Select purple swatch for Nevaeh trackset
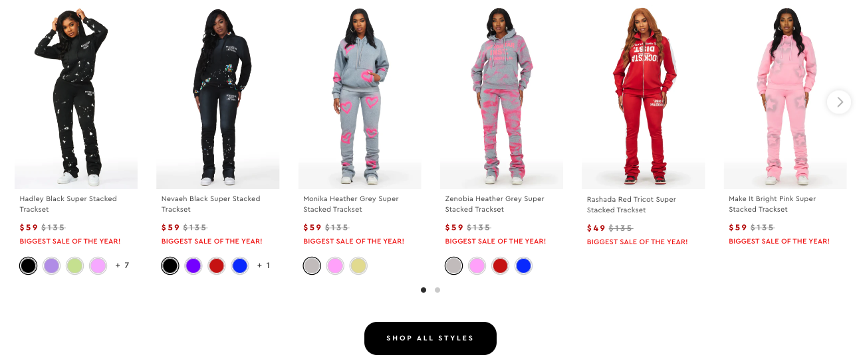Screen dimensions: 859x363 (x=193, y=266)
